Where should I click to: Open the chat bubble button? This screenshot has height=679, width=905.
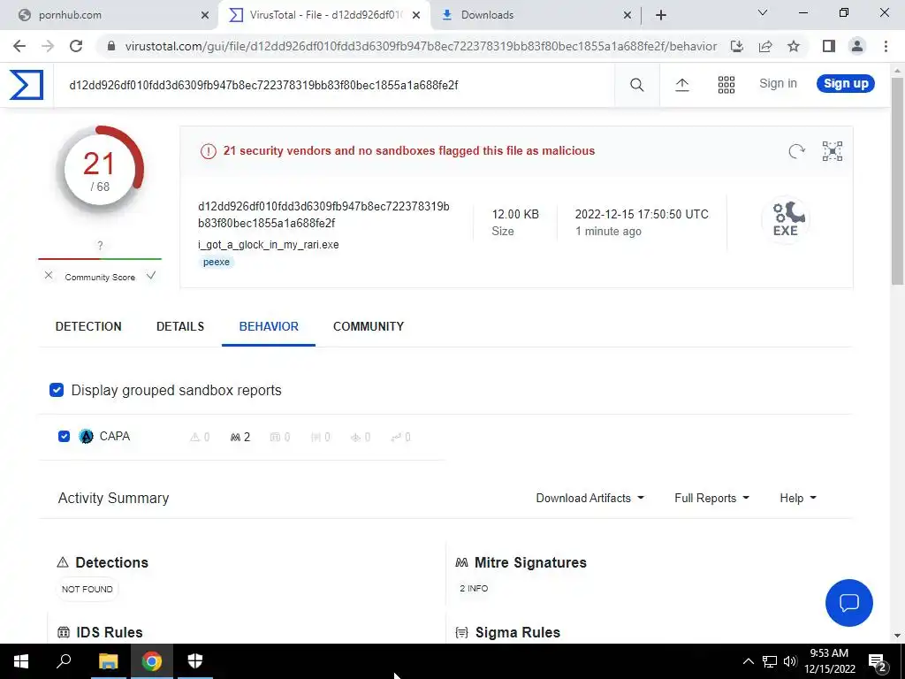pos(849,603)
